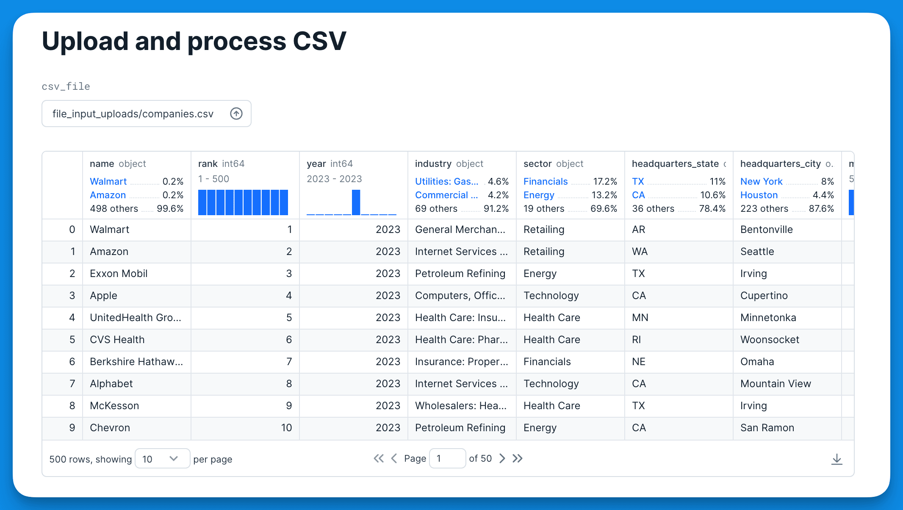Select the Walmart cell in row 0
The width and height of the screenshot is (903, 510).
137,230
